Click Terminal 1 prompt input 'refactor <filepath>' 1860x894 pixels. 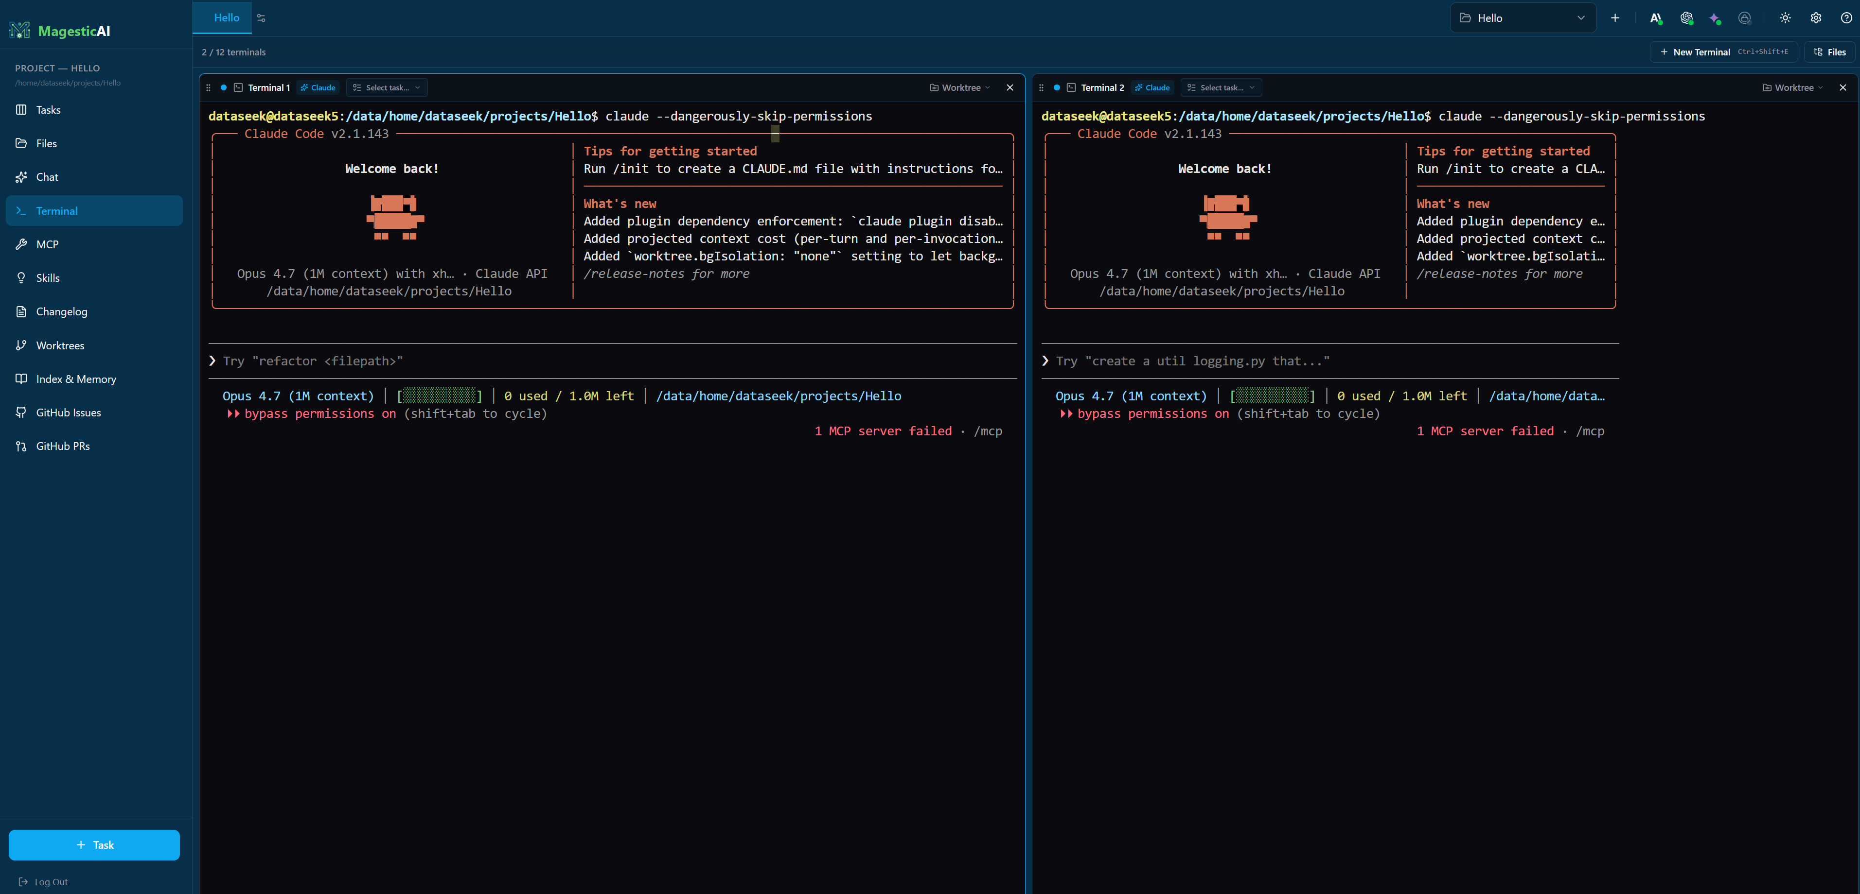pos(612,361)
